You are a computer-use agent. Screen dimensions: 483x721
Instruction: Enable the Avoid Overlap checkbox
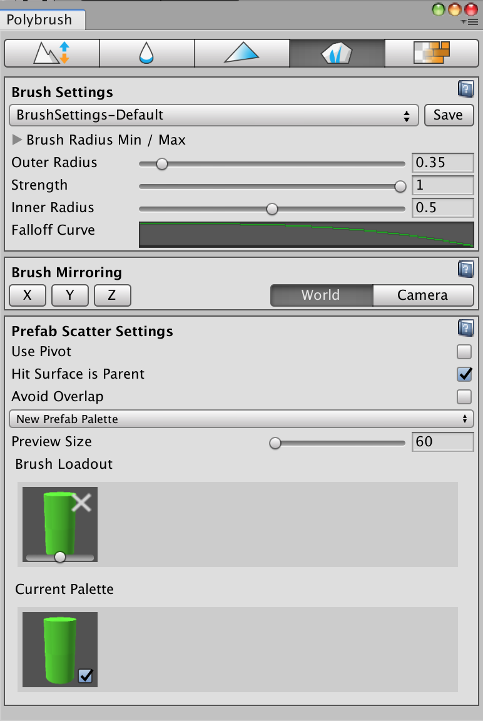point(464,396)
